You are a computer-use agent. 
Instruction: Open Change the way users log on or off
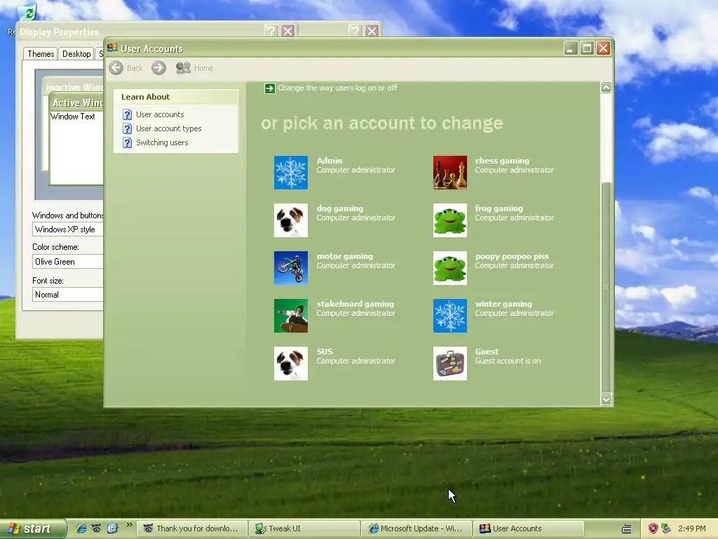click(337, 88)
